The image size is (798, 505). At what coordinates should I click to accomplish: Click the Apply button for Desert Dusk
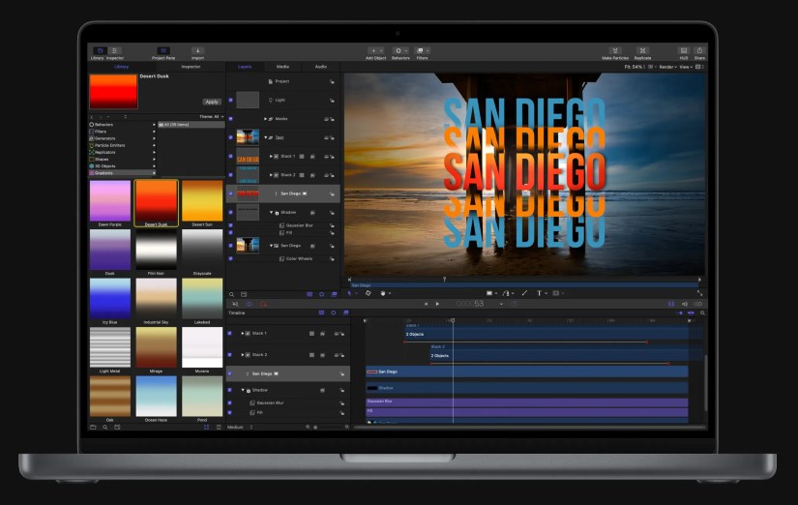212,102
